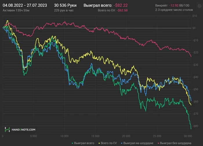Toggle the pink 'Выиграл без шоудауна' legend dot
This screenshot has width=203, height=146.
click(x=158, y=143)
